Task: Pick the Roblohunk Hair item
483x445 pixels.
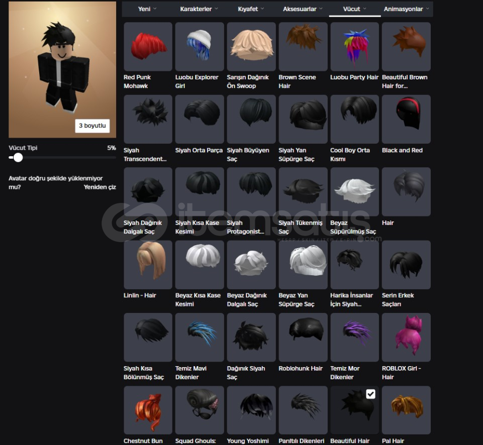Action: (x=303, y=338)
